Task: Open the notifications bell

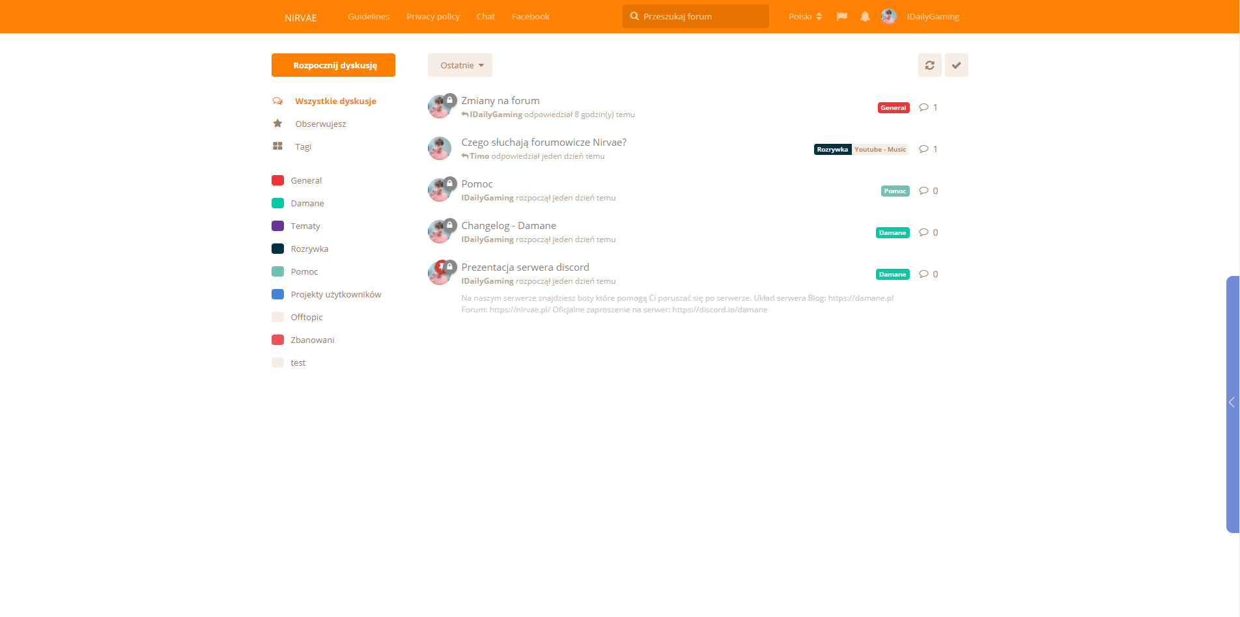Action: [865, 17]
